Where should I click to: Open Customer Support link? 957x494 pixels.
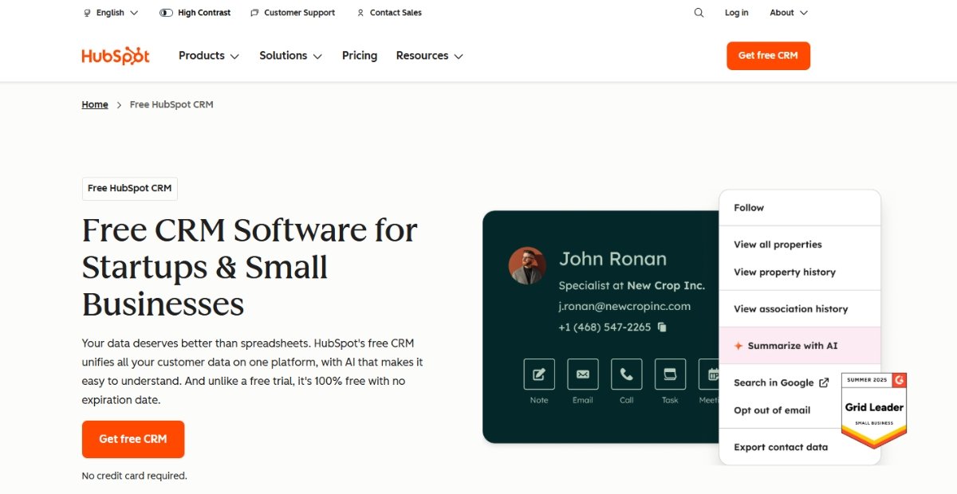click(292, 13)
